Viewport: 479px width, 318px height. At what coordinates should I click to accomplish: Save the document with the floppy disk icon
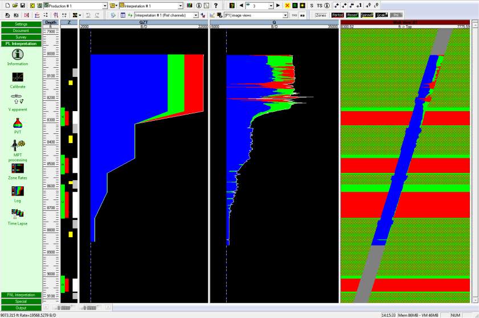click(22, 6)
